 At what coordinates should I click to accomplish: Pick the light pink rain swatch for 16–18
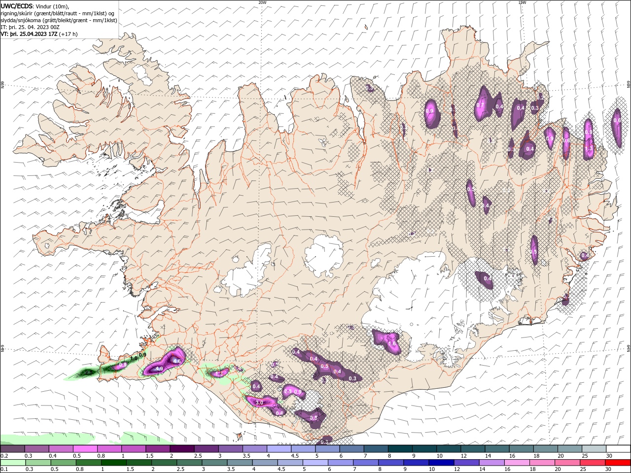[517, 462]
